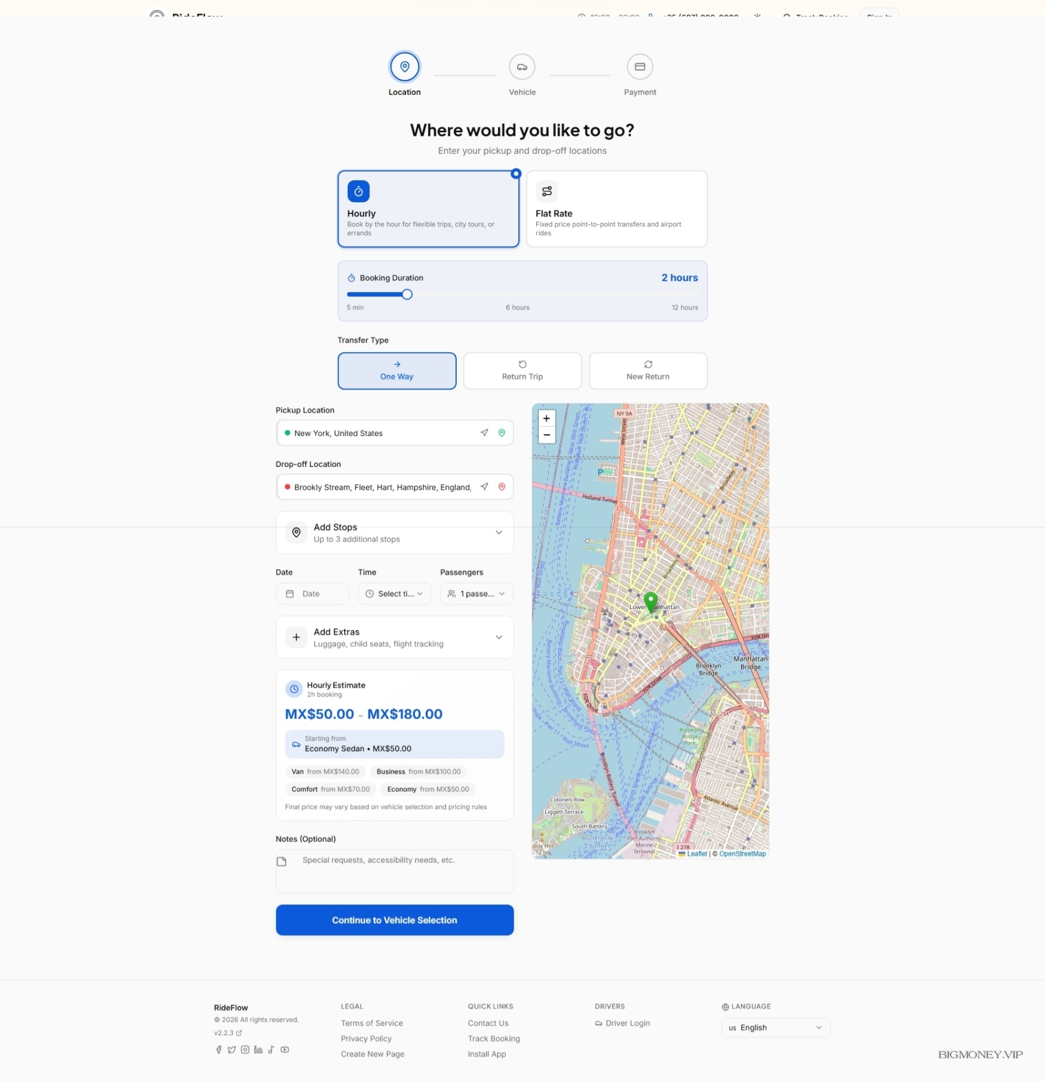The image size is (1045, 1081).
Task: Go to the Payment step
Action: click(640, 67)
